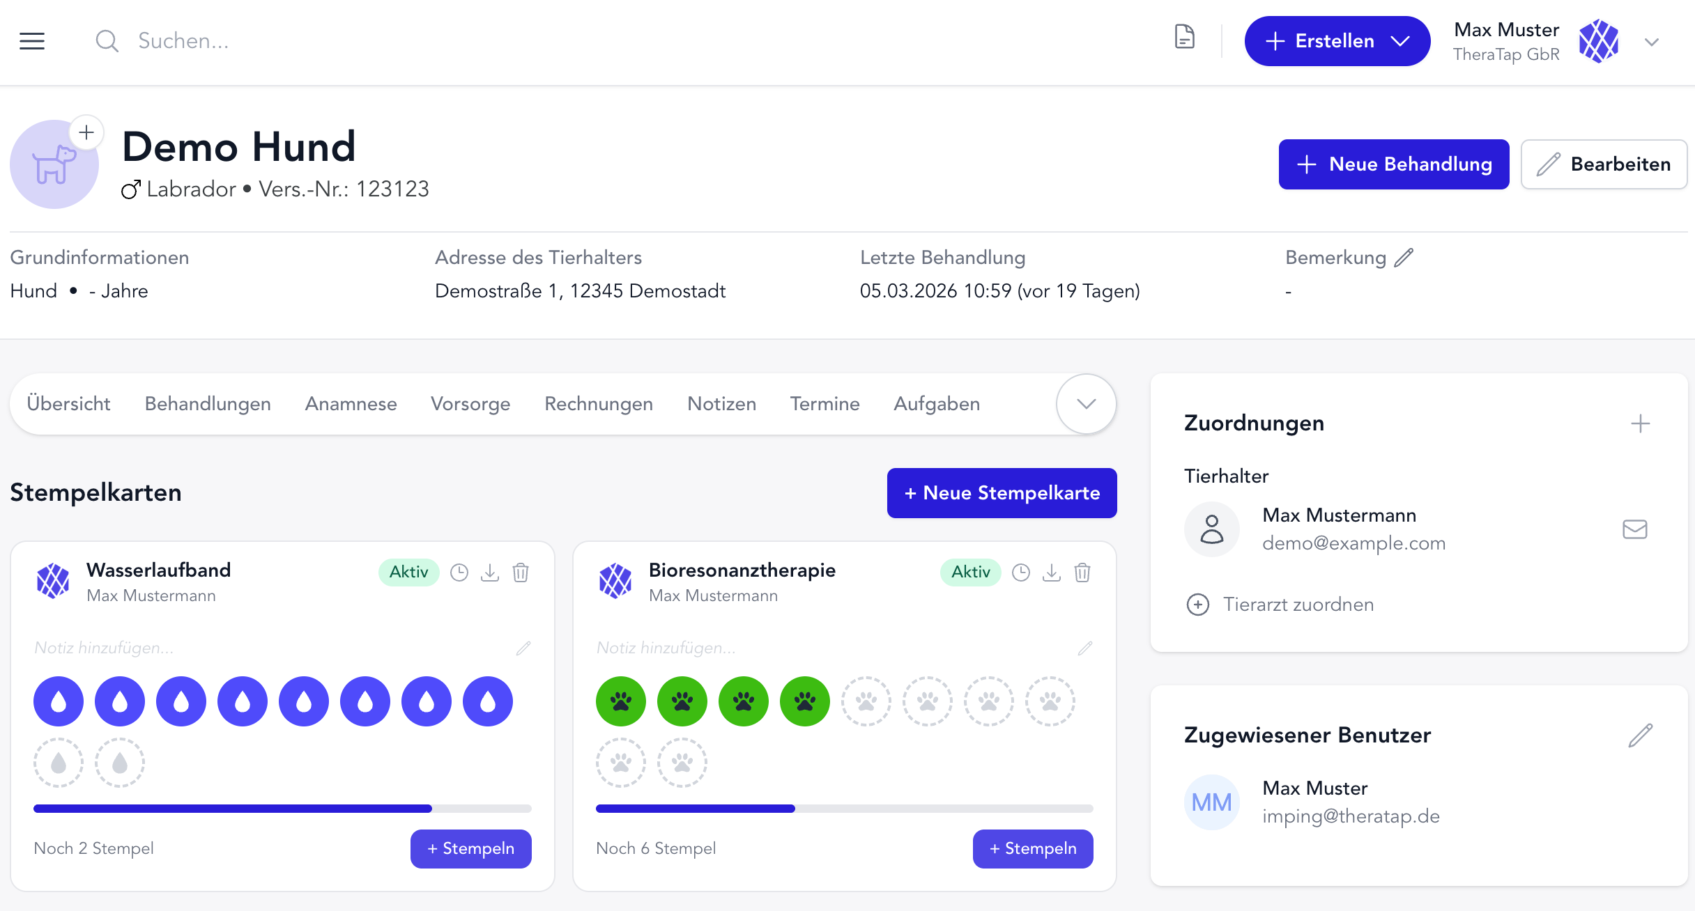This screenshot has width=1695, height=911.
Task: Download the Wasserlaufband stamp card
Action: 490,572
